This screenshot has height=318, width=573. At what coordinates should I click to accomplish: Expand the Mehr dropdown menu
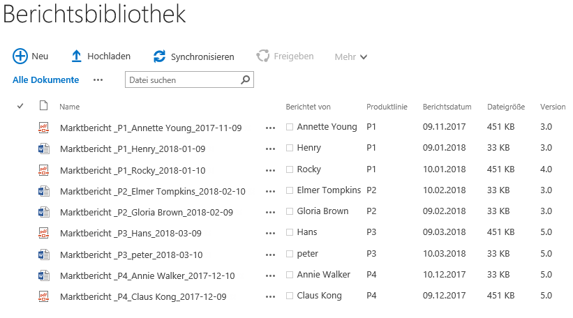[351, 56]
